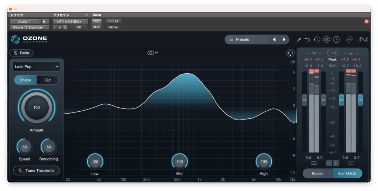Select the Shape mode tab
Viewport: 378px width, 191px height.
pos(25,80)
